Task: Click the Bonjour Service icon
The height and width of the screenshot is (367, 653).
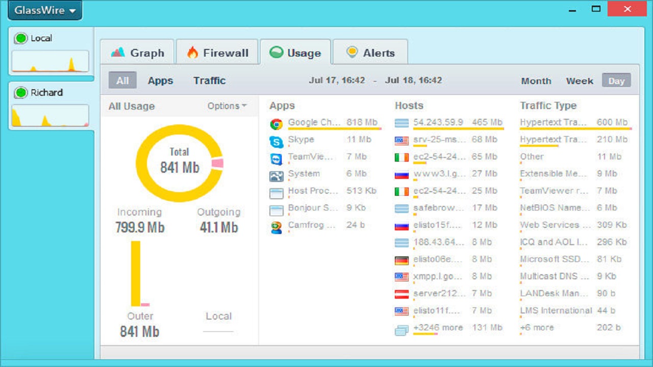Action: click(277, 210)
